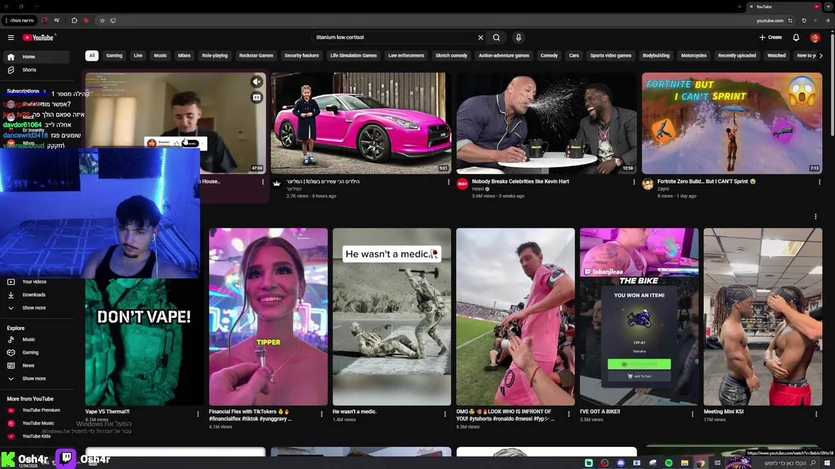Expand the Subscriptions section chevron
This screenshot has height=469, width=835.
click(x=45, y=91)
